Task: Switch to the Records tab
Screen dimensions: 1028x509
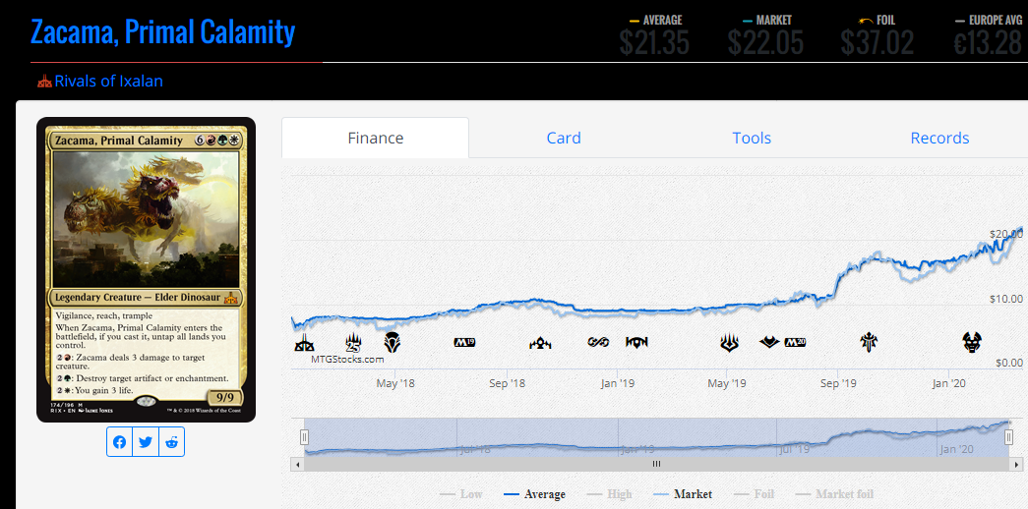Action: 939,139
